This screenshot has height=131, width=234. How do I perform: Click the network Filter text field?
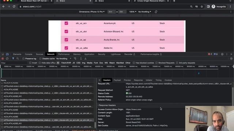click(14, 63)
